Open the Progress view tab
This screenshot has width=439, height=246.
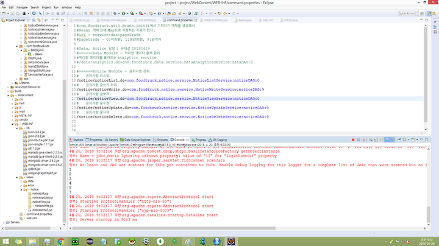tap(199, 140)
